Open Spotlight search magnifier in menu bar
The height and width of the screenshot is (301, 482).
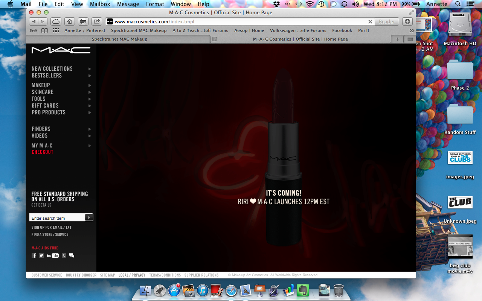[x=458, y=4]
